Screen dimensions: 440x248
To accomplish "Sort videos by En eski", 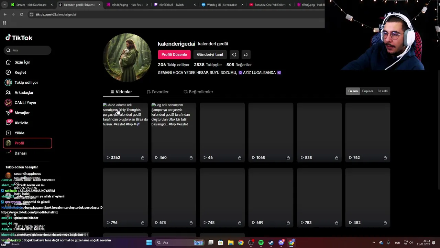I will tap(383, 91).
